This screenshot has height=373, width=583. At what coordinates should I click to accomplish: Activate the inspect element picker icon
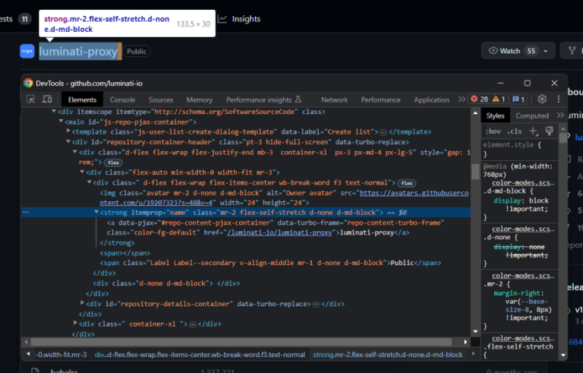[x=31, y=100]
